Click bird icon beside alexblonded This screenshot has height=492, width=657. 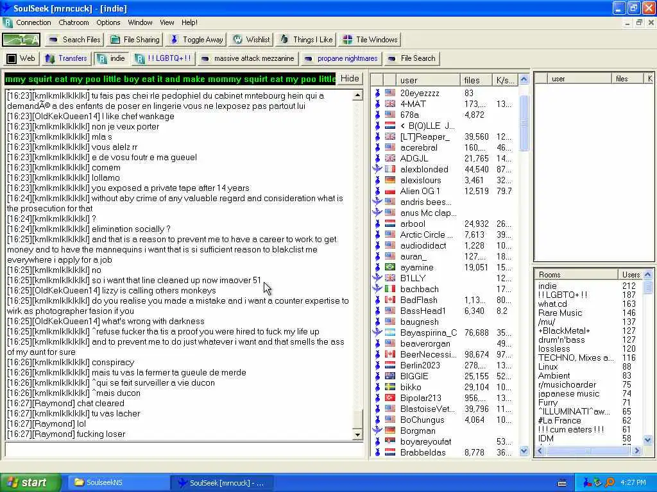(377, 169)
